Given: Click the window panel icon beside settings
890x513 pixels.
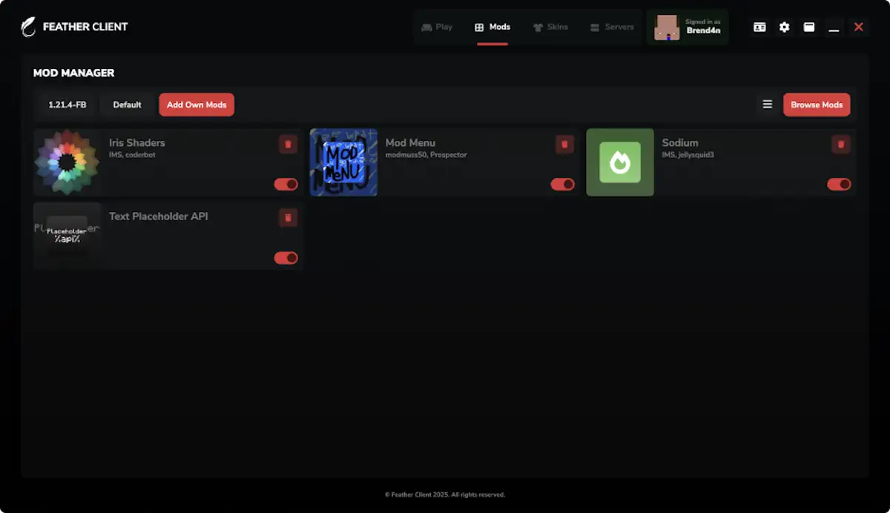Looking at the screenshot, I should [809, 27].
